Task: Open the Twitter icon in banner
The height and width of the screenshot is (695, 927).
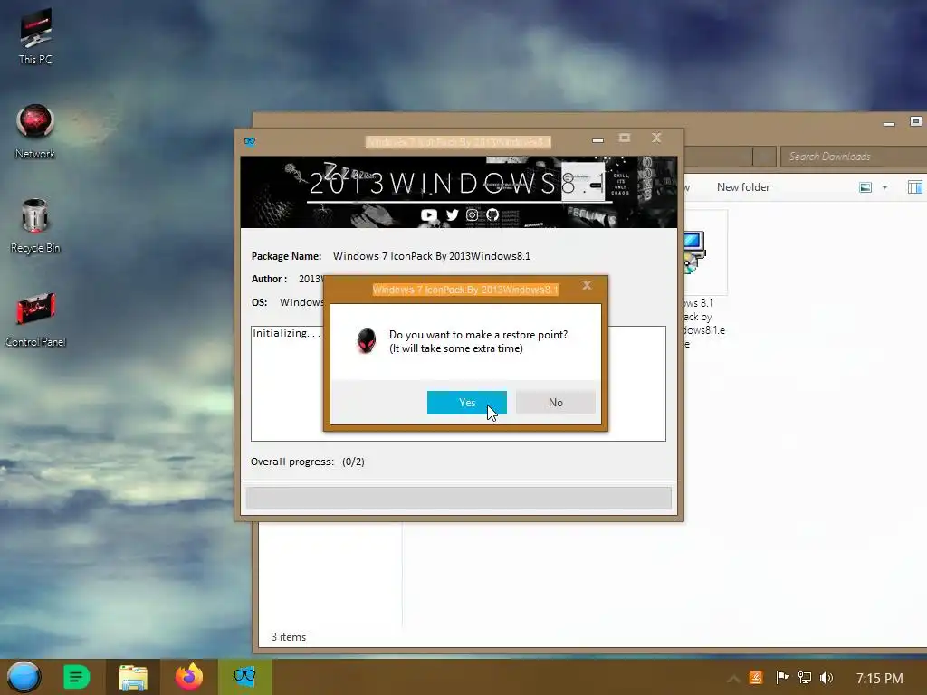Action: [453, 215]
